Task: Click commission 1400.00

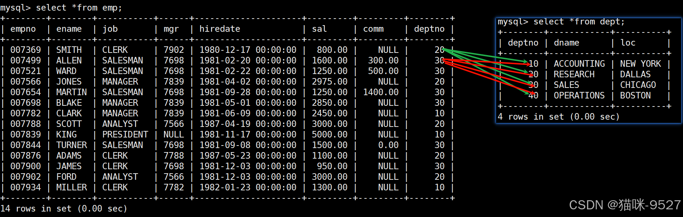Action: [381, 92]
